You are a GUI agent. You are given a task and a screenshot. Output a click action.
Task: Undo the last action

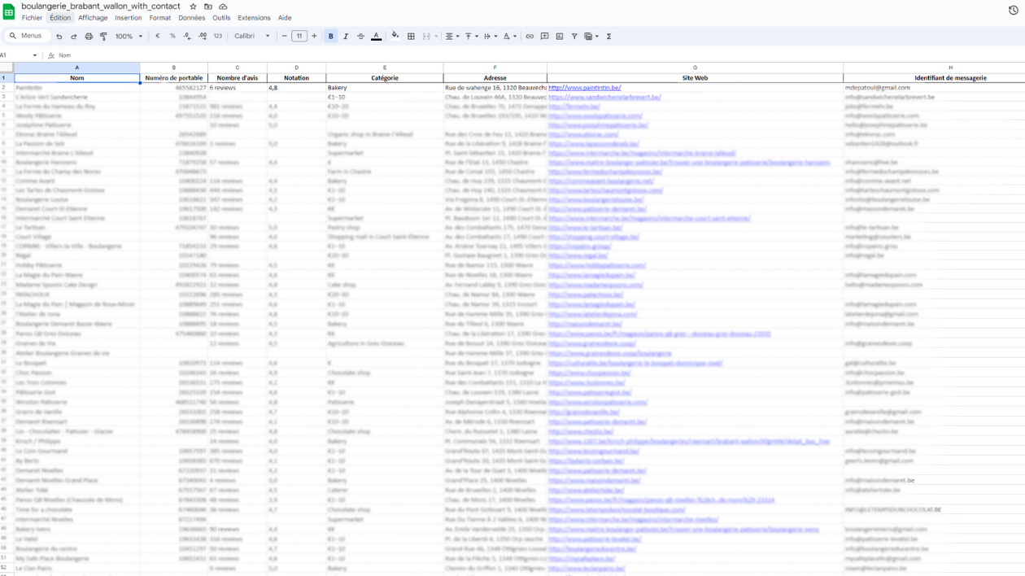coord(59,37)
